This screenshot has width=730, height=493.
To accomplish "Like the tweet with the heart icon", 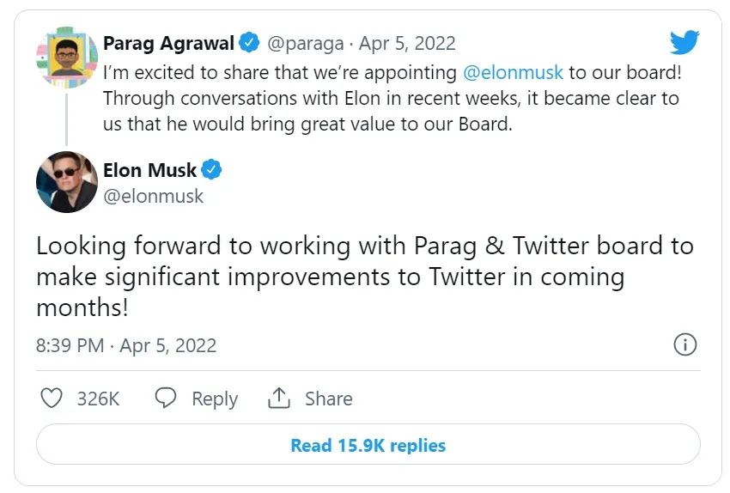I will coord(52,399).
